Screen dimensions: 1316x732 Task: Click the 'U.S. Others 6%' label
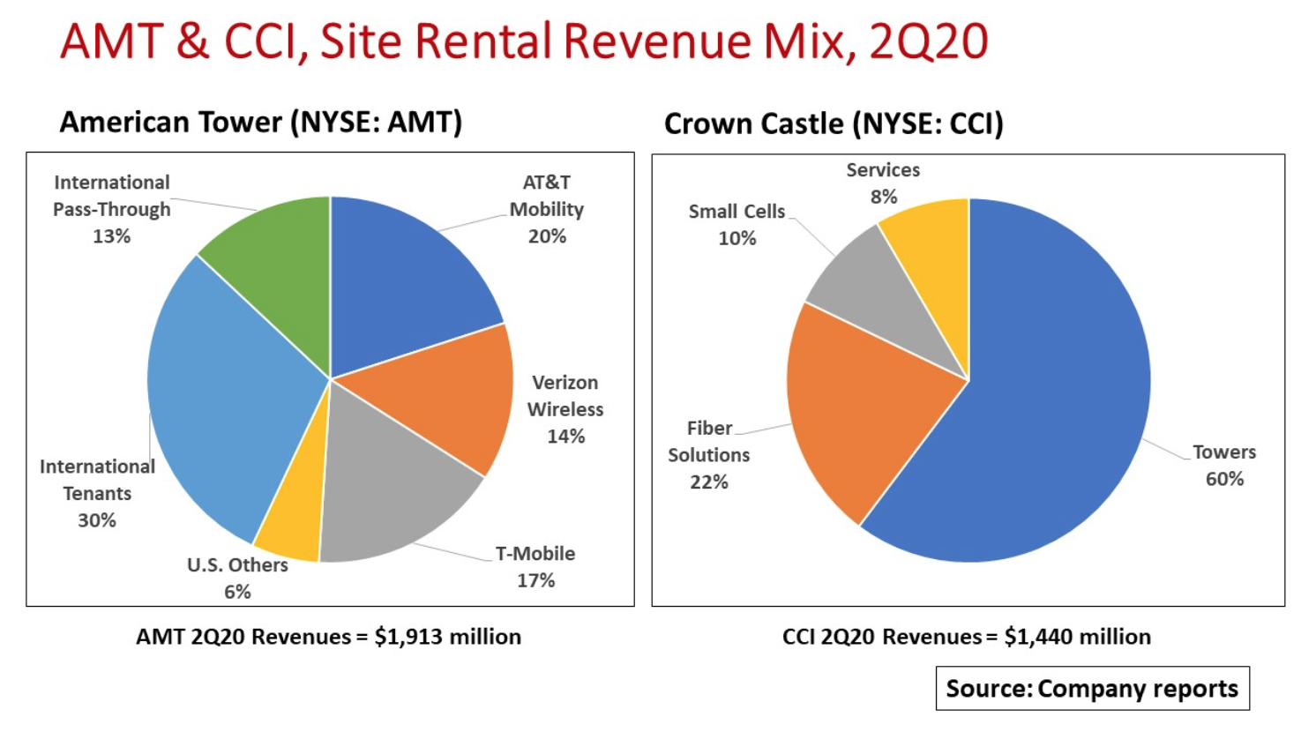237,578
